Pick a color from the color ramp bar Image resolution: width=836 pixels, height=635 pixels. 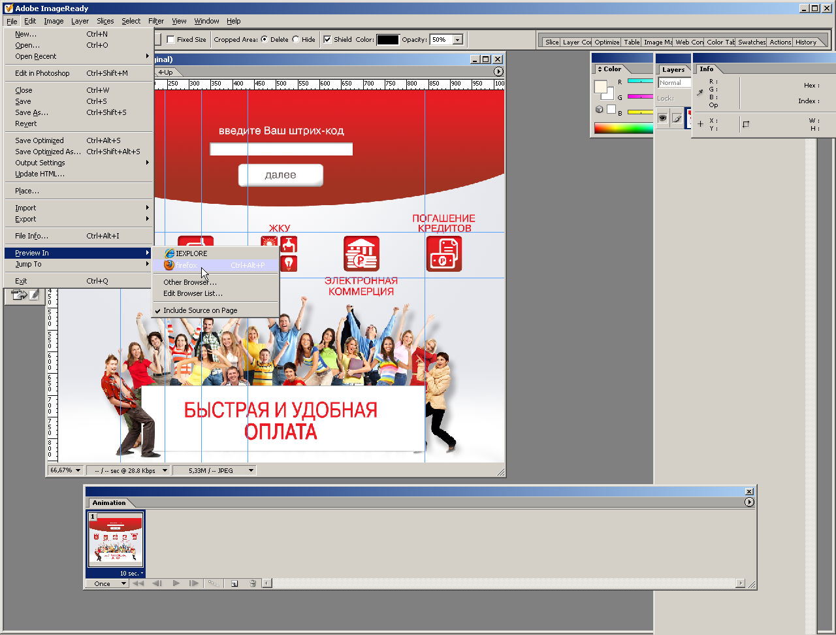coord(623,128)
